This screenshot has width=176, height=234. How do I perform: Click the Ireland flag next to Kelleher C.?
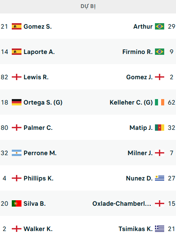tap(160, 102)
